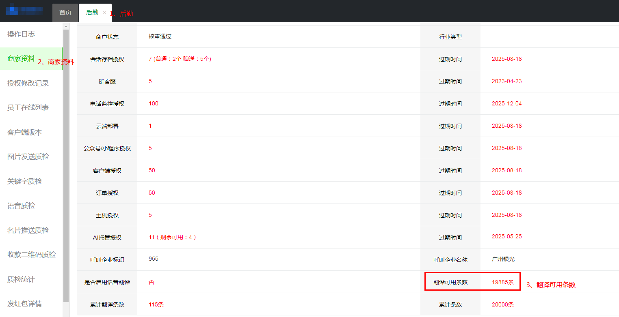This screenshot has width=619, height=317.
Task: Open 授权修改记录 page
Action: pos(28,83)
